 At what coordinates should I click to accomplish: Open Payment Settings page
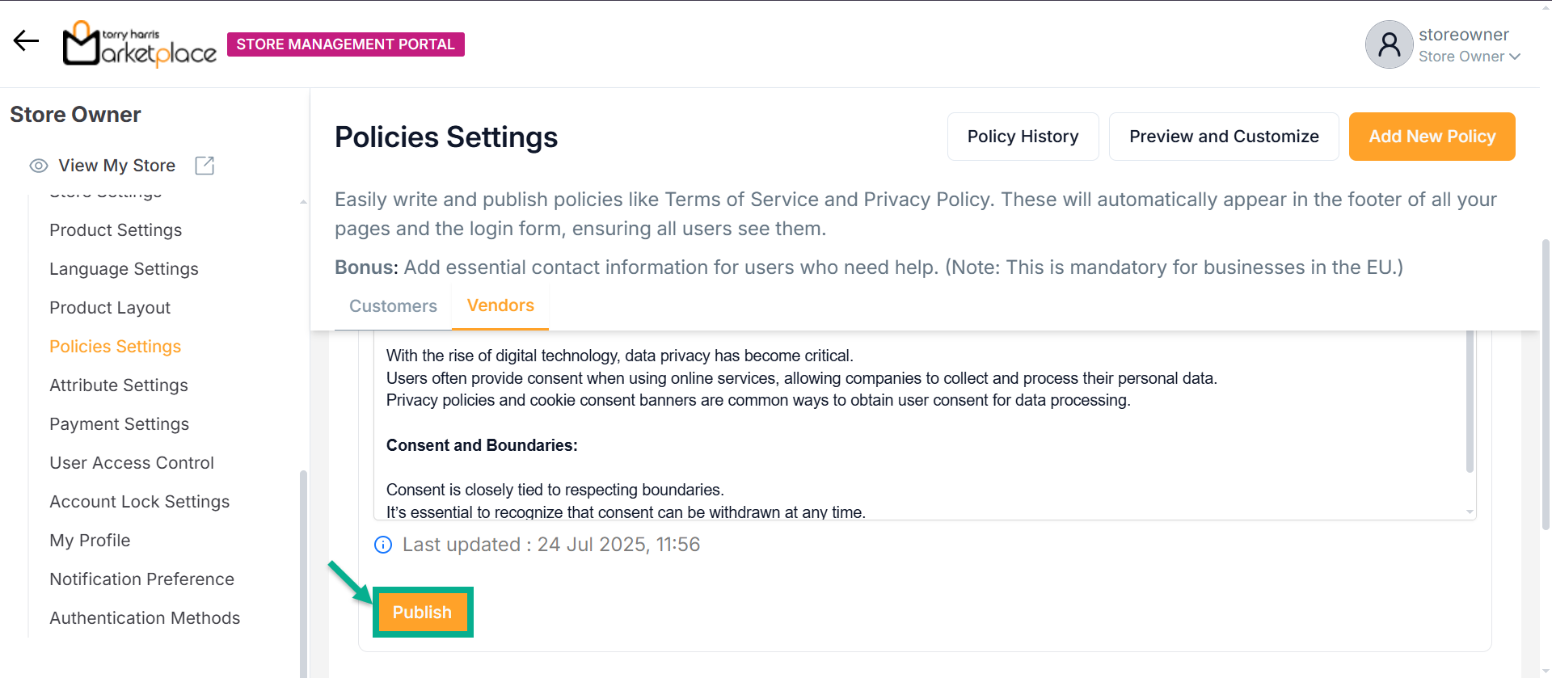click(x=119, y=424)
